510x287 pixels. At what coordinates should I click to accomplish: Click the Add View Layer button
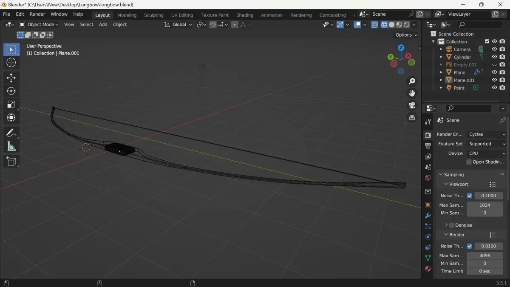[495, 14]
